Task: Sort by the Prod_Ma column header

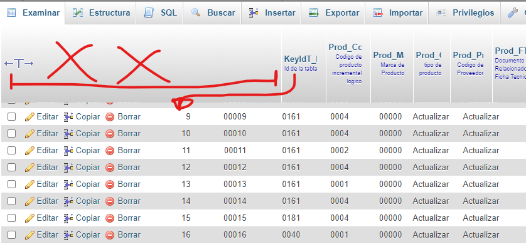Action: click(389, 55)
